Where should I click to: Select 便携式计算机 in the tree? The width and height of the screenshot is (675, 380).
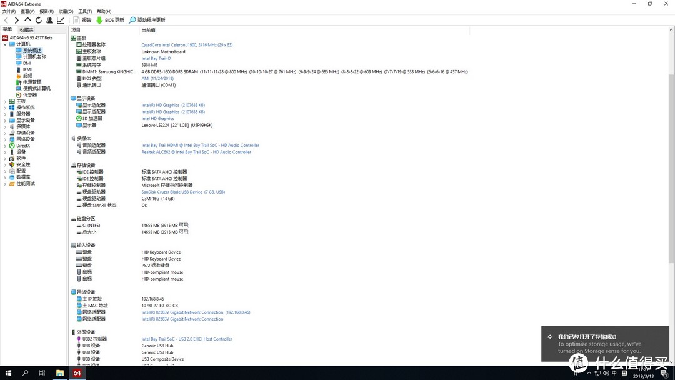(x=37, y=88)
